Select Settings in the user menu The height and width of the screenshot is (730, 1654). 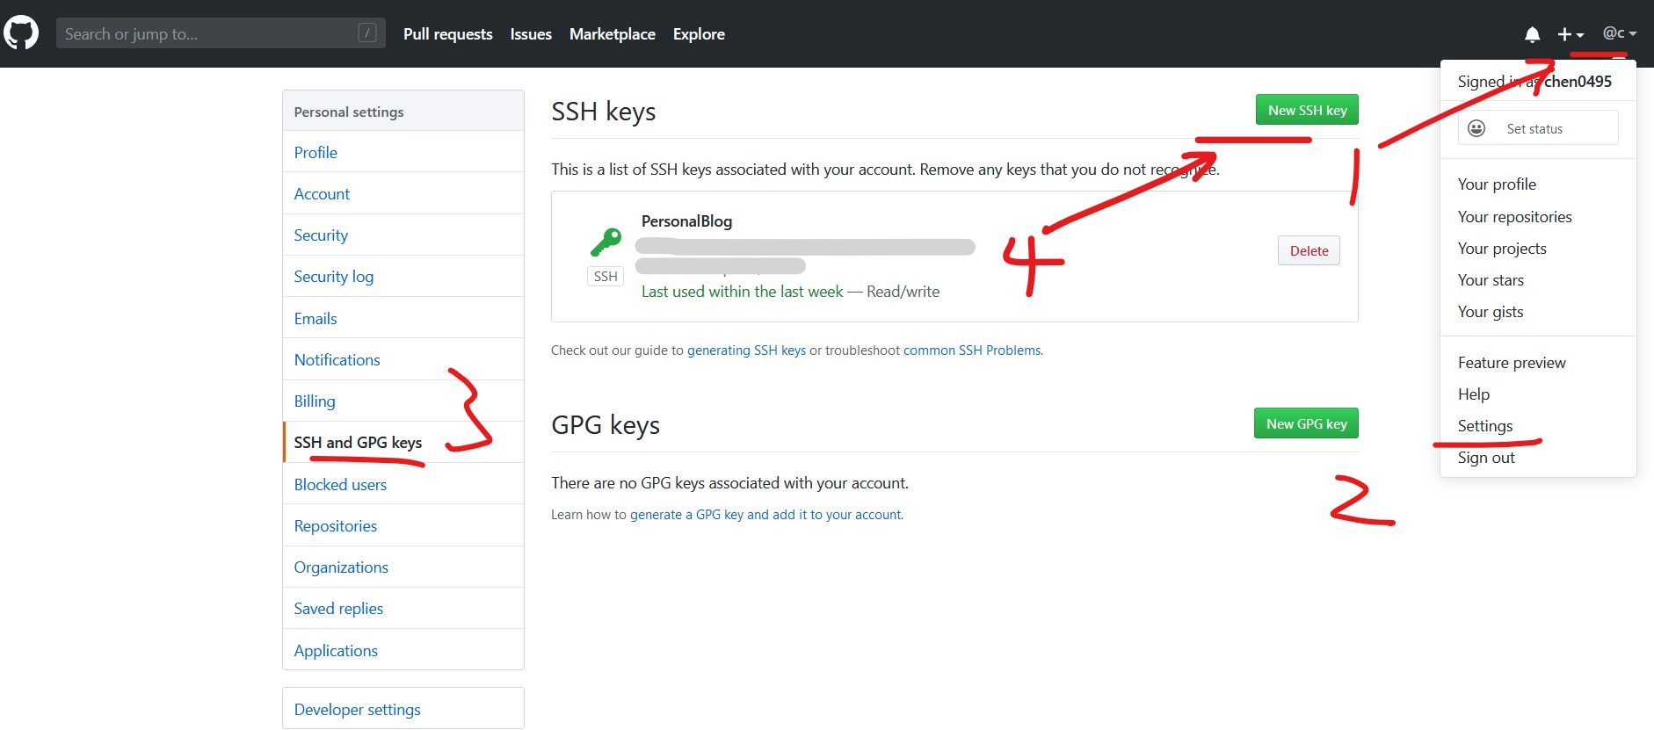(1485, 426)
